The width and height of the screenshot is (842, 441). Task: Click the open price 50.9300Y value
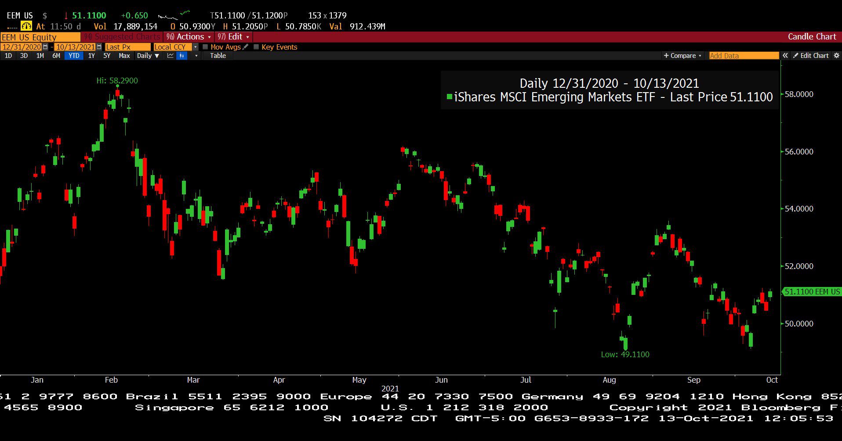click(x=197, y=26)
